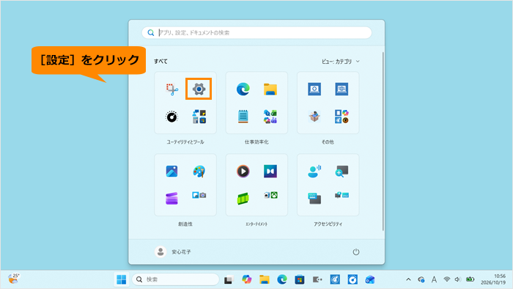This screenshot has height=289, width=513.
Task: Click the ユーティリティとツール category label
Action: 185,142
